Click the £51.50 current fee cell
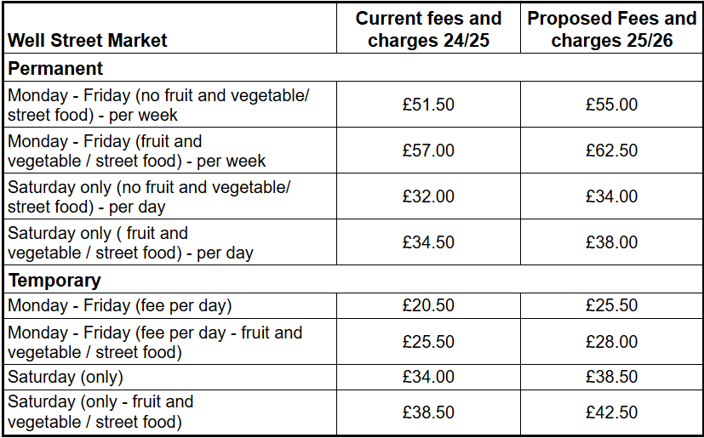 428,105
